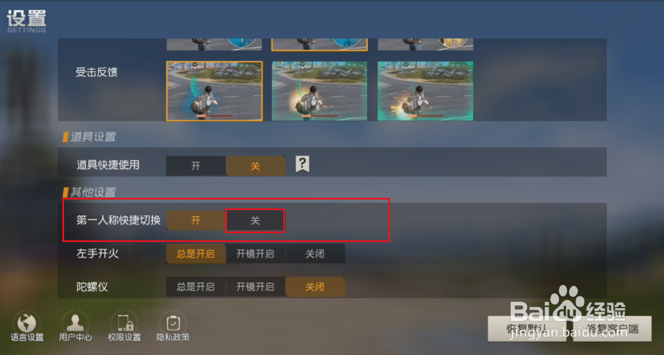Set 道具快捷使用 to 关

click(256, 166)
